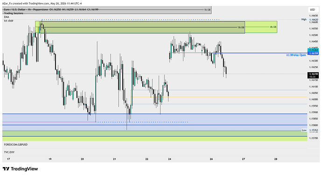Viewport: 322px width, 175px height.
Task: Click the 1.16500 price axis level
Action: pyautogui.click(x=314, y=35)
